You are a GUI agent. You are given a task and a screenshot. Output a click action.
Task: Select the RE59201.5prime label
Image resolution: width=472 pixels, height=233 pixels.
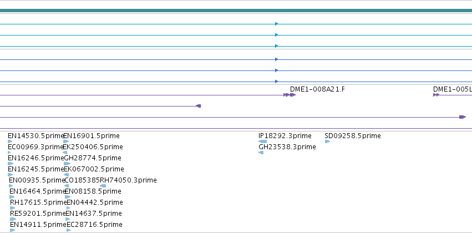pyautogui.click(x=38, y=214)
